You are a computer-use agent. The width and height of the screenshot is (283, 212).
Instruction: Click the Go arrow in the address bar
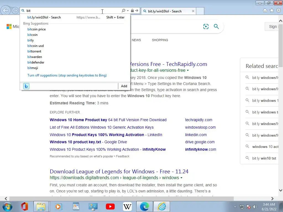(x=137, y=11)
